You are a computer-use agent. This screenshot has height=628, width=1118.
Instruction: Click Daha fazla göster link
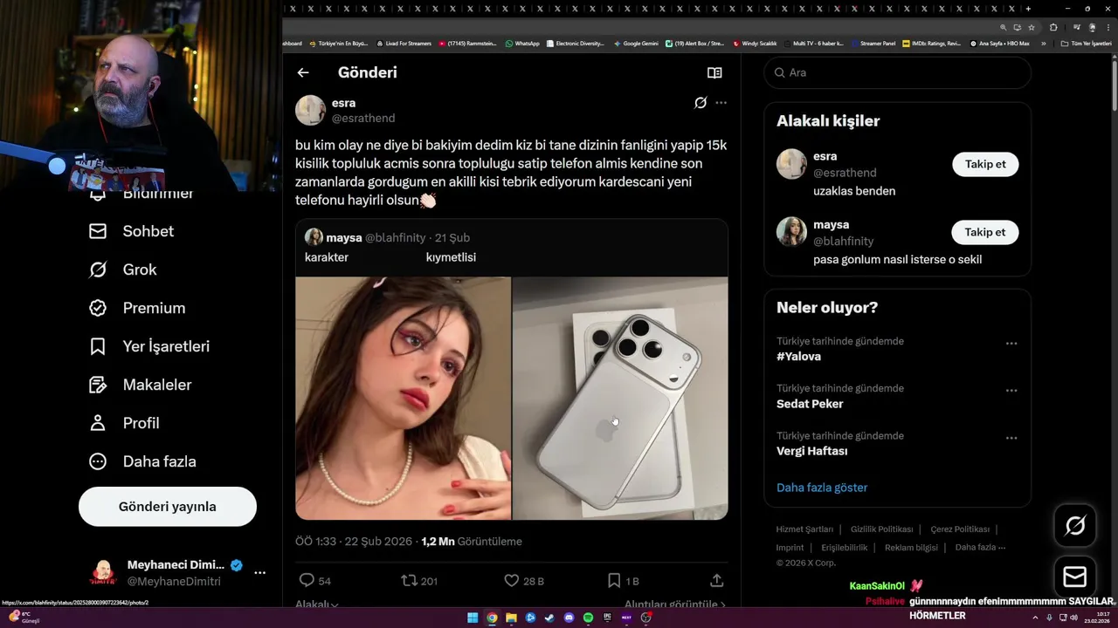[822, 488]
